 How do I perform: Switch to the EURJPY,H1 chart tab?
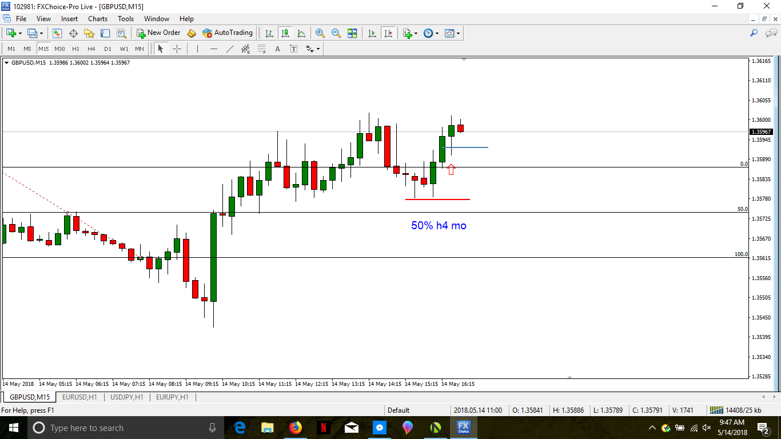click(x=172, y=397)
